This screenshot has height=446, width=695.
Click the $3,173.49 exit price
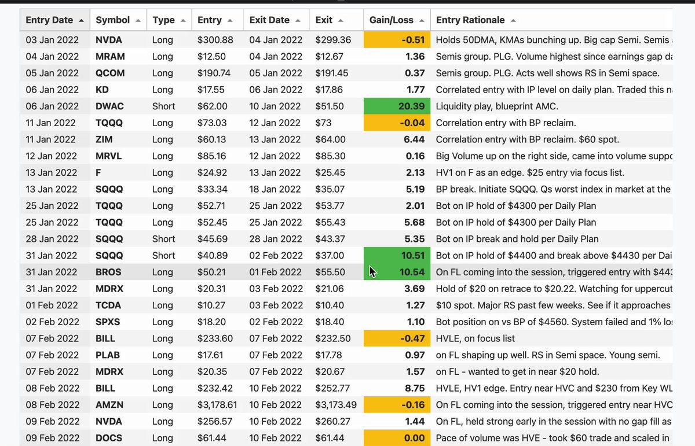coord(336,405)
